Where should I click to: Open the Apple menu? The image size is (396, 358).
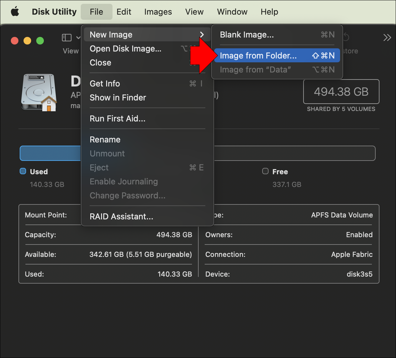pyautogui.click(x=15, y=12)
